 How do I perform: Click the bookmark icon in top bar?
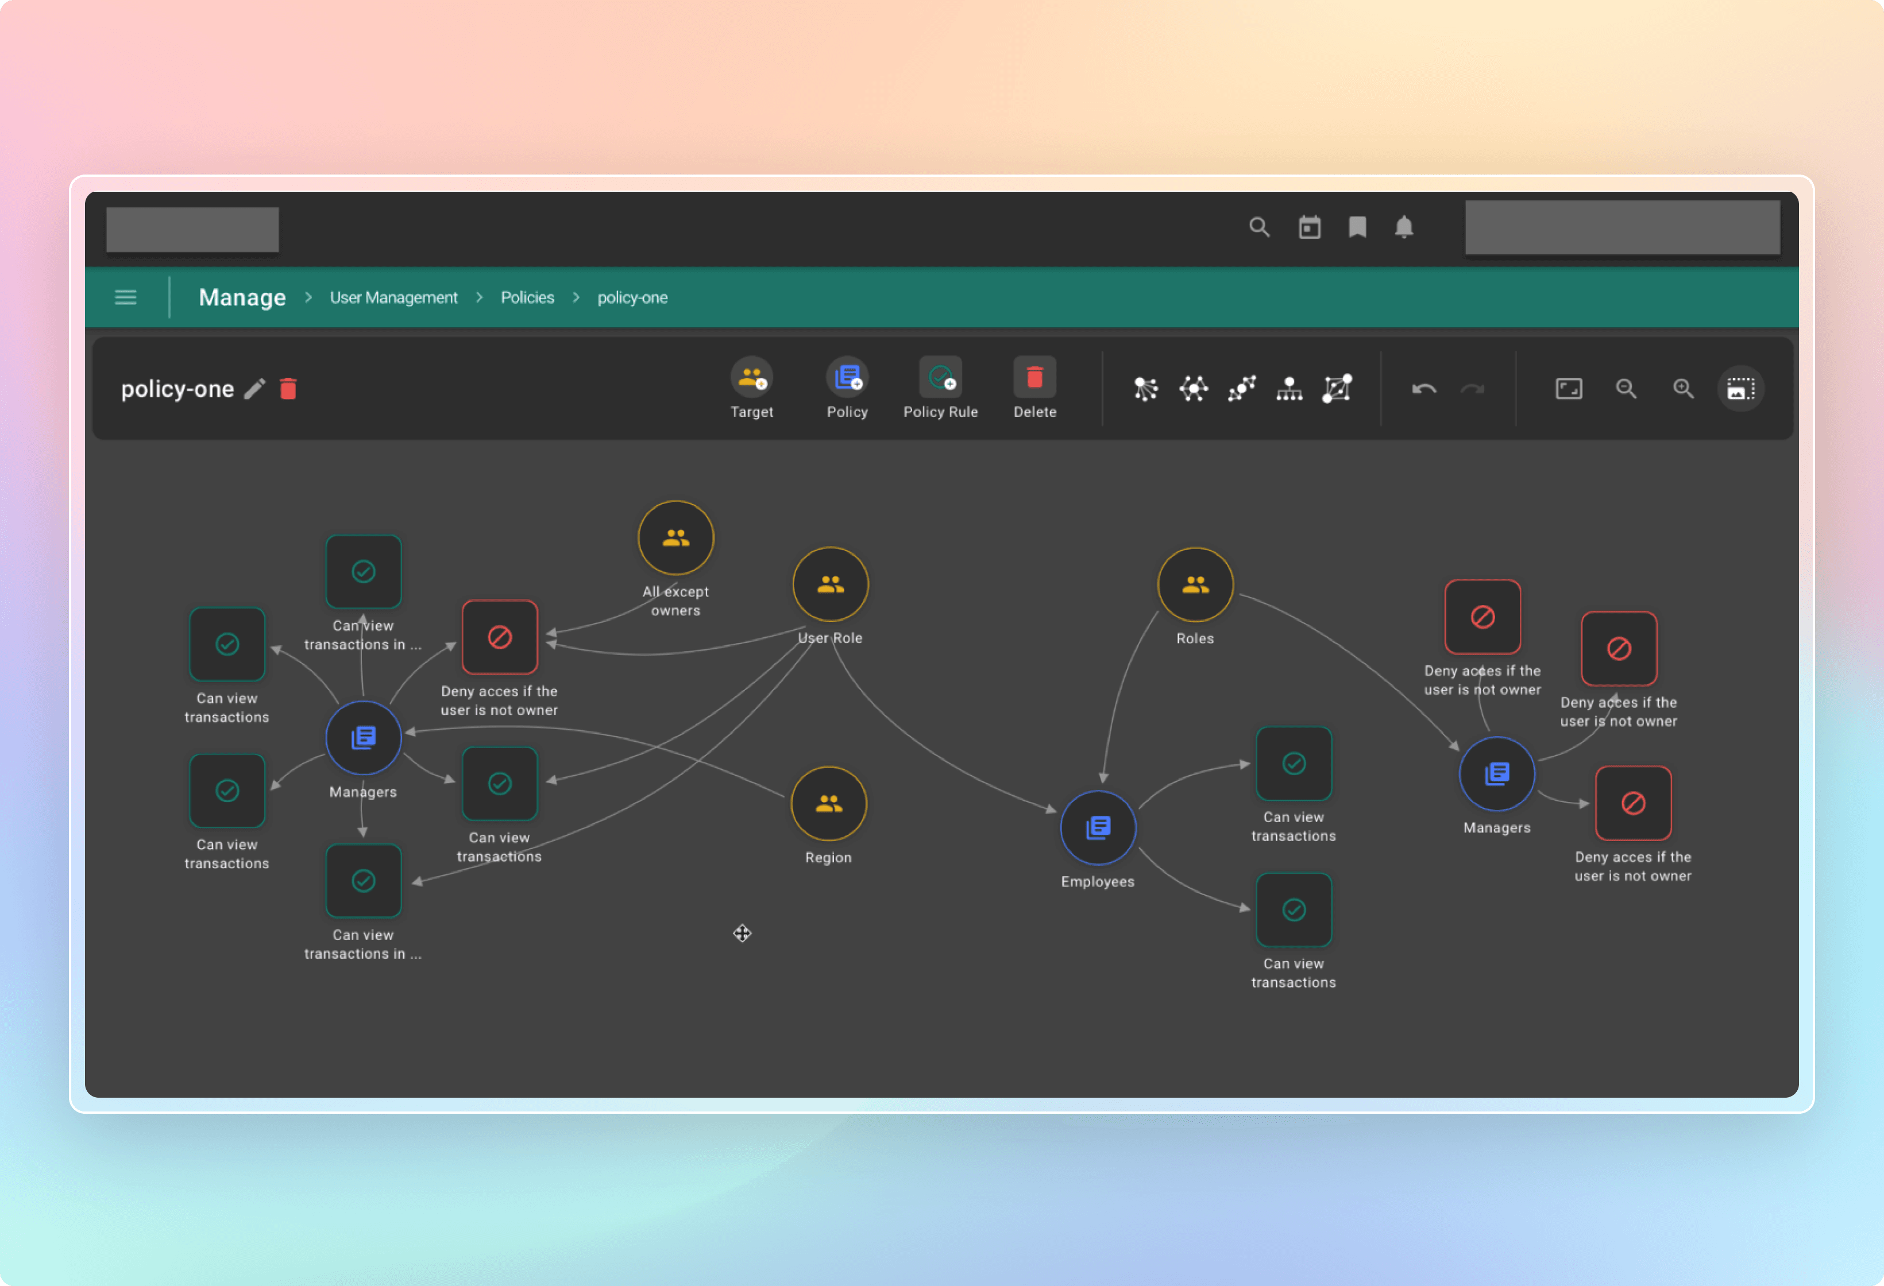pos(1357,227)
